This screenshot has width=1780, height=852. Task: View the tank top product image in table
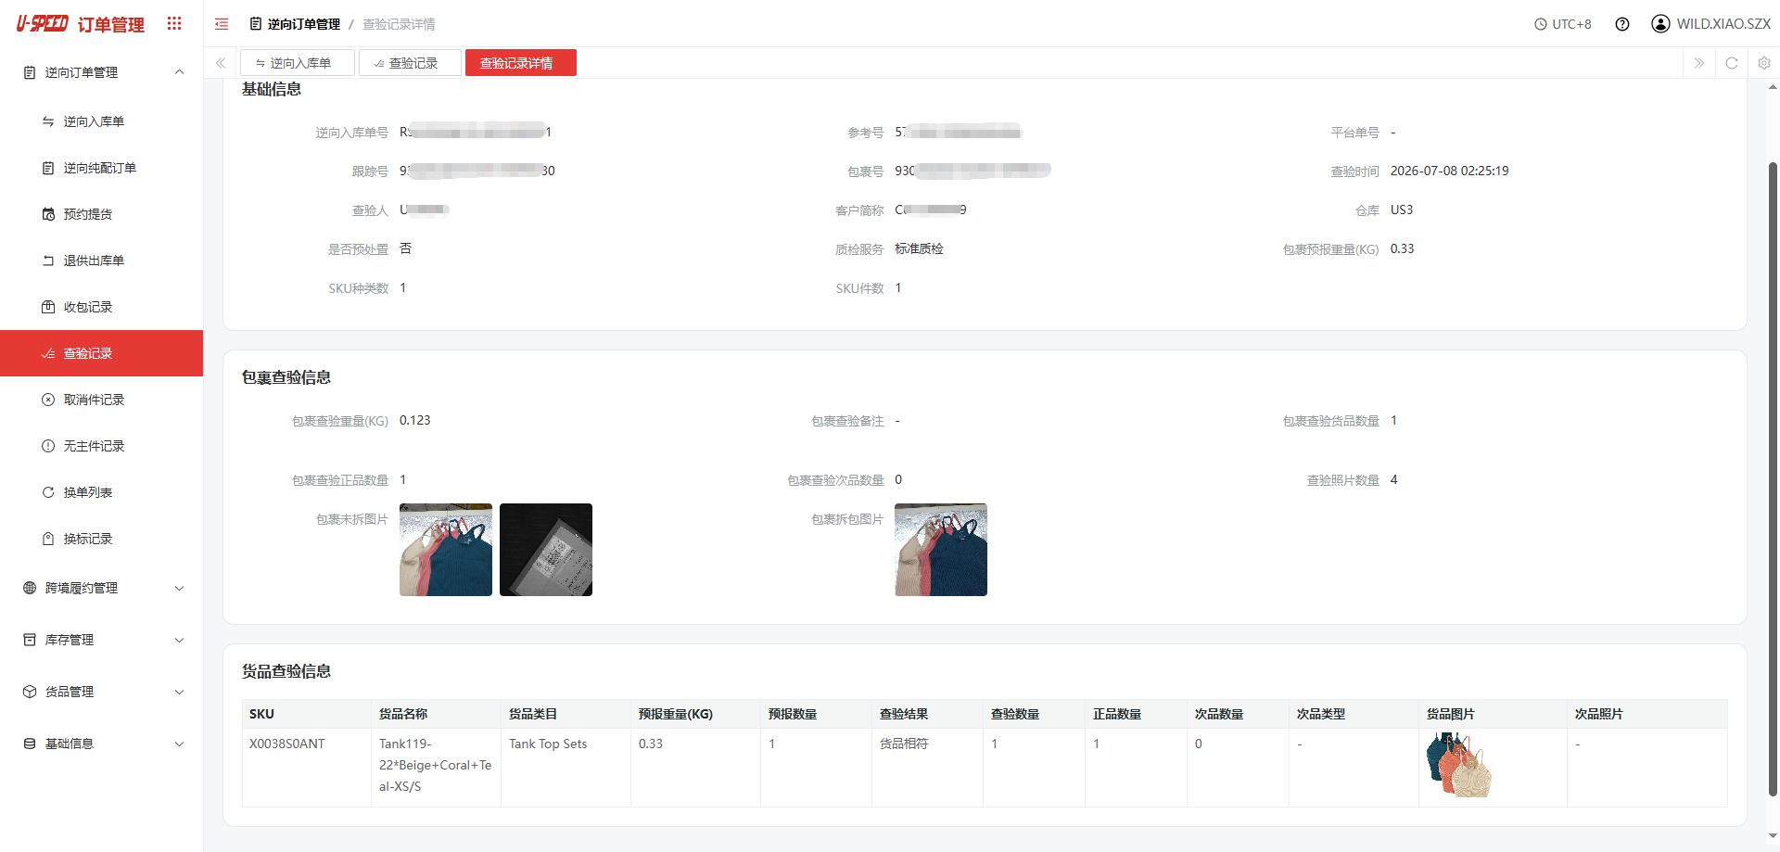tap(1459, 765)
